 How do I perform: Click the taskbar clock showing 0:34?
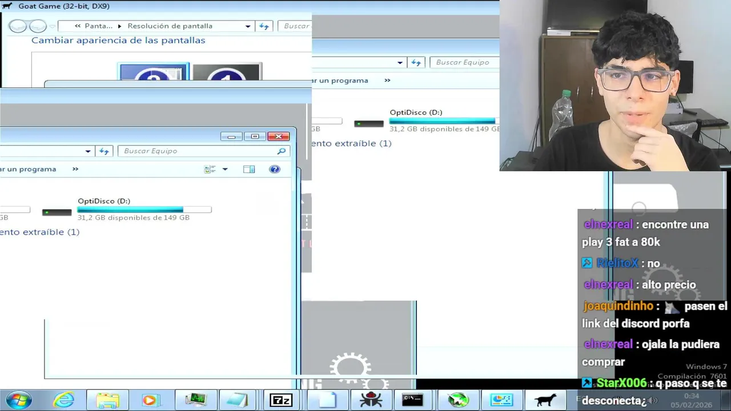point(692,396)
